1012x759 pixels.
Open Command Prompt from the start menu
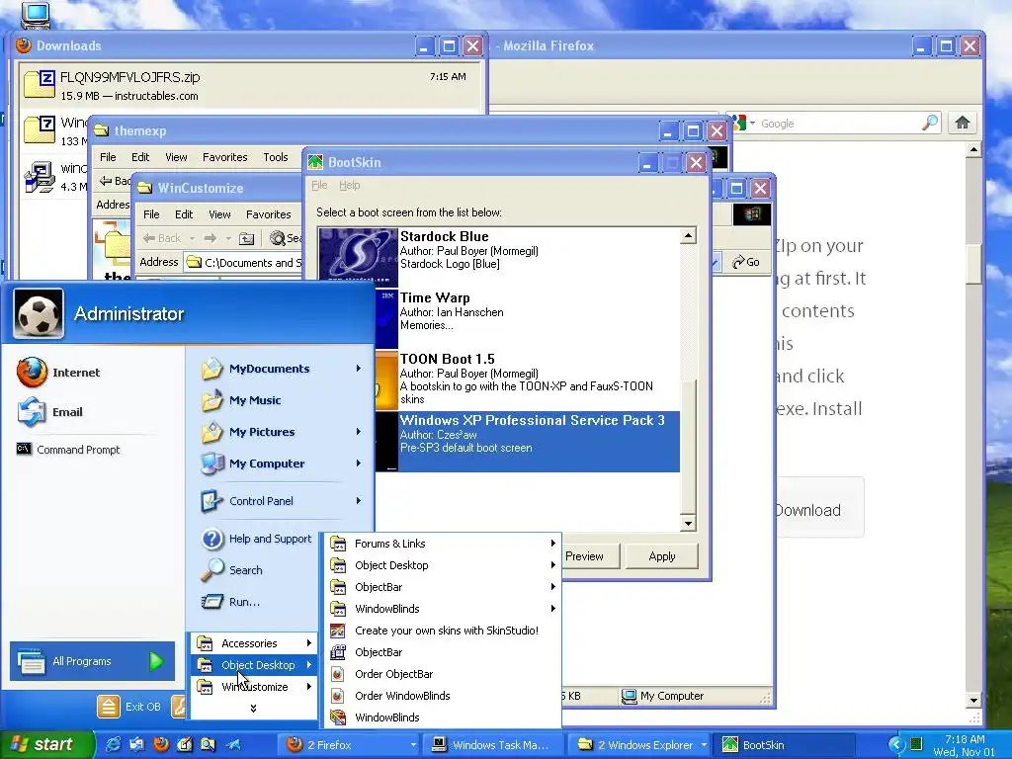point(68,450)
